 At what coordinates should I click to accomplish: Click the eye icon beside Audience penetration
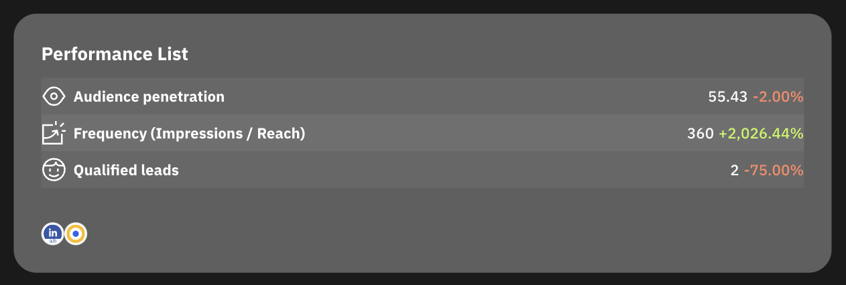click(x=53, y=96)
